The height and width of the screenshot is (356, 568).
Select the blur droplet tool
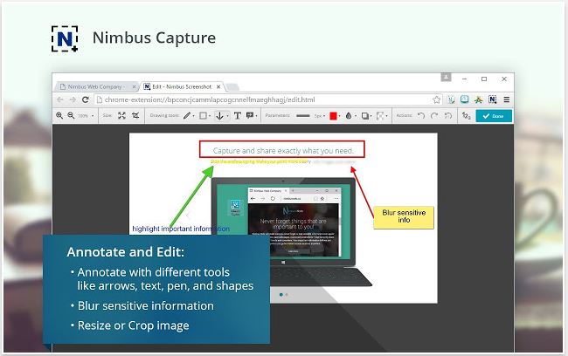coord(349,116)
